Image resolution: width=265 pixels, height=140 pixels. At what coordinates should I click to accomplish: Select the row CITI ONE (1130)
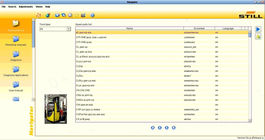(162, 42)
